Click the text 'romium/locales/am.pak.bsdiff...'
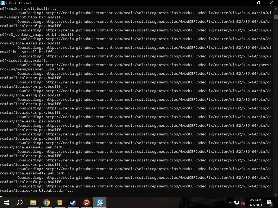This screenshot has height=208, width=278. [x=33, y=43]
